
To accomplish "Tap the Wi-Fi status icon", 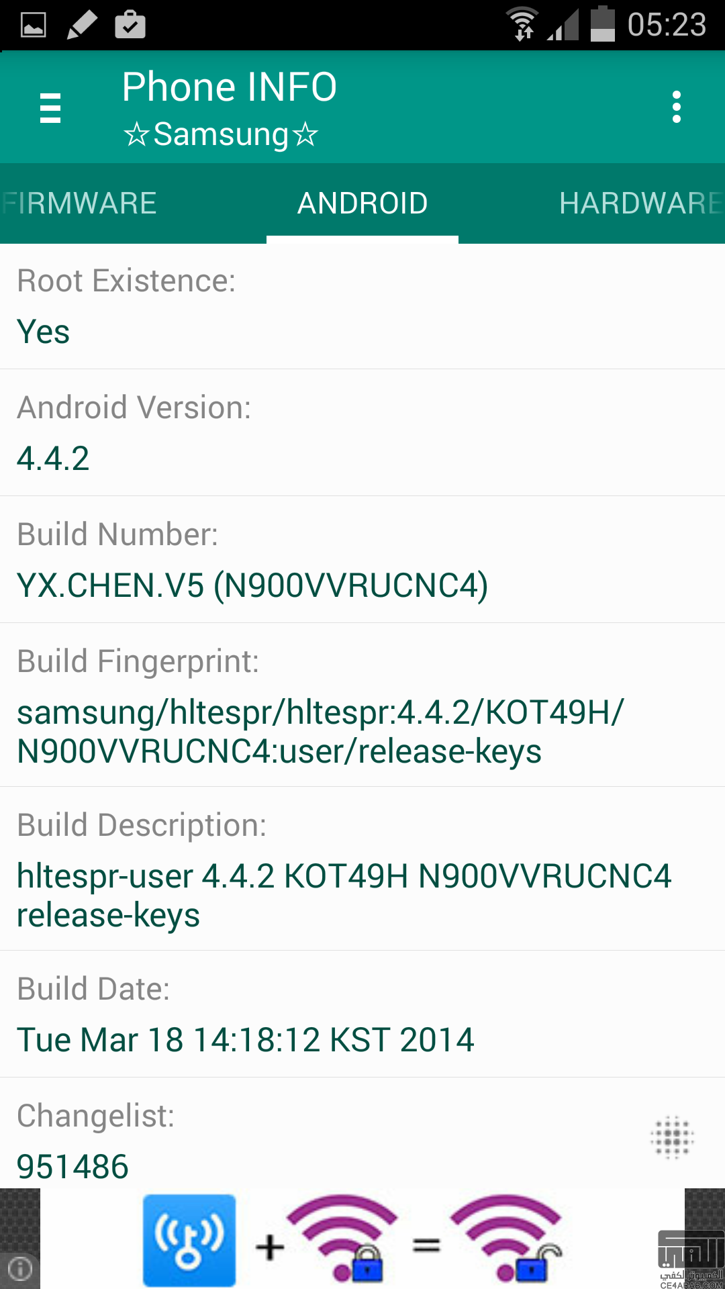I will (x=522, y=24).
